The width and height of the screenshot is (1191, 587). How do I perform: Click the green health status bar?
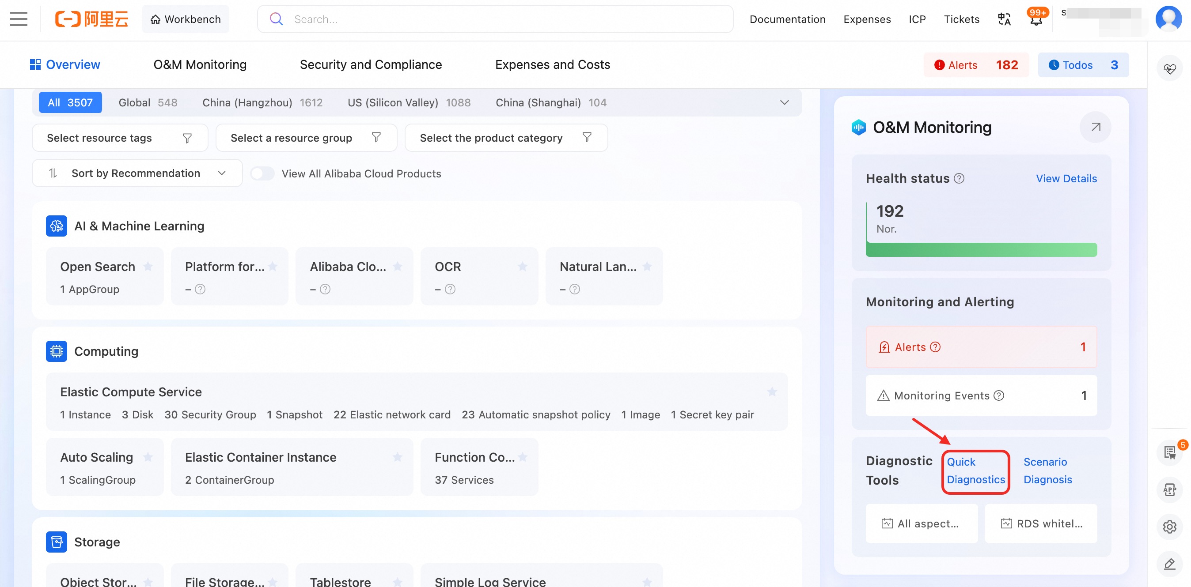(x=981, y=250)
